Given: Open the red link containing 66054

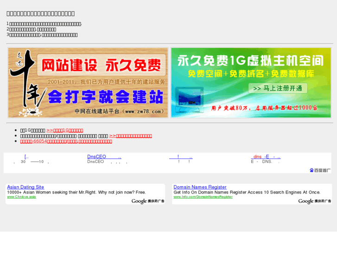Looking at the screenshot, I should (66, 141).
